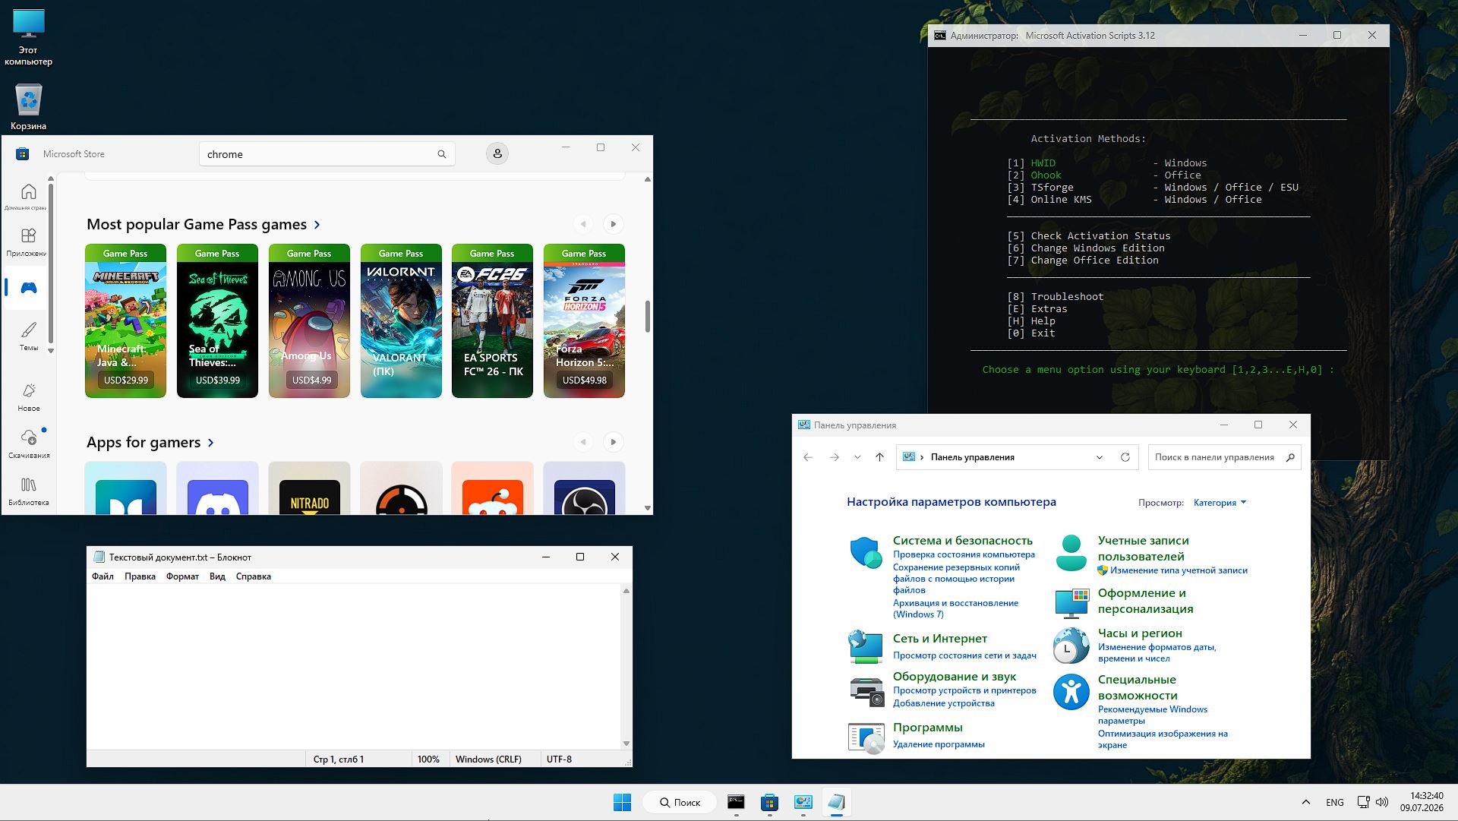
Task: Refresh the Control Panel view
Action: 1125,457
